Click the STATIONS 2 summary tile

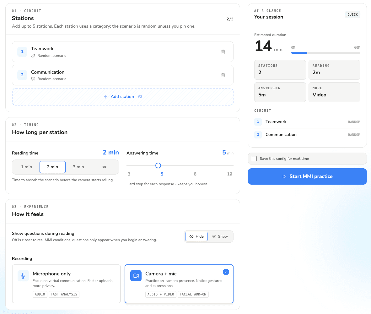point(280,70)
